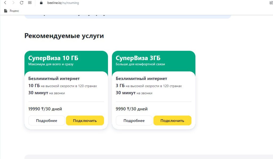Reload the Beeline roaming page
Viewport: 273px width, 159px height.
pyautogui.click(x=22, y=3)
